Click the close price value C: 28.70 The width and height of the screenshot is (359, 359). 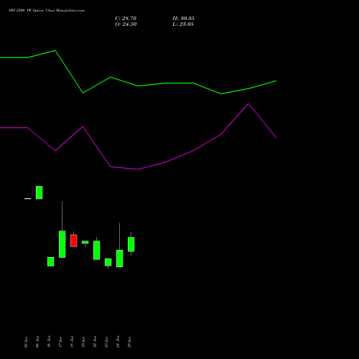126,19
